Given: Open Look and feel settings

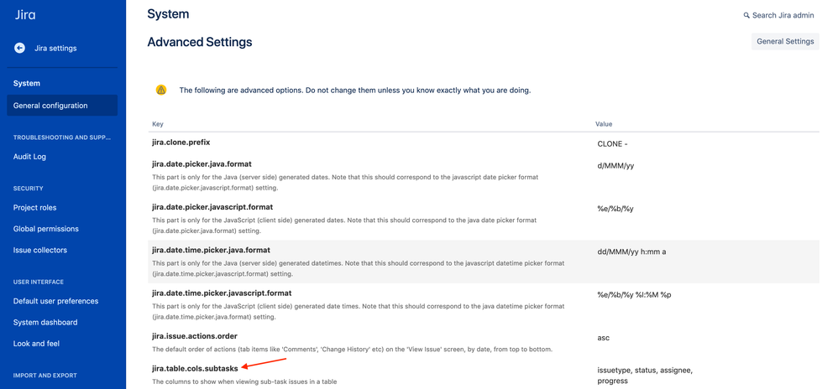Looking at the screenshot, I should (x=36, y=344).
